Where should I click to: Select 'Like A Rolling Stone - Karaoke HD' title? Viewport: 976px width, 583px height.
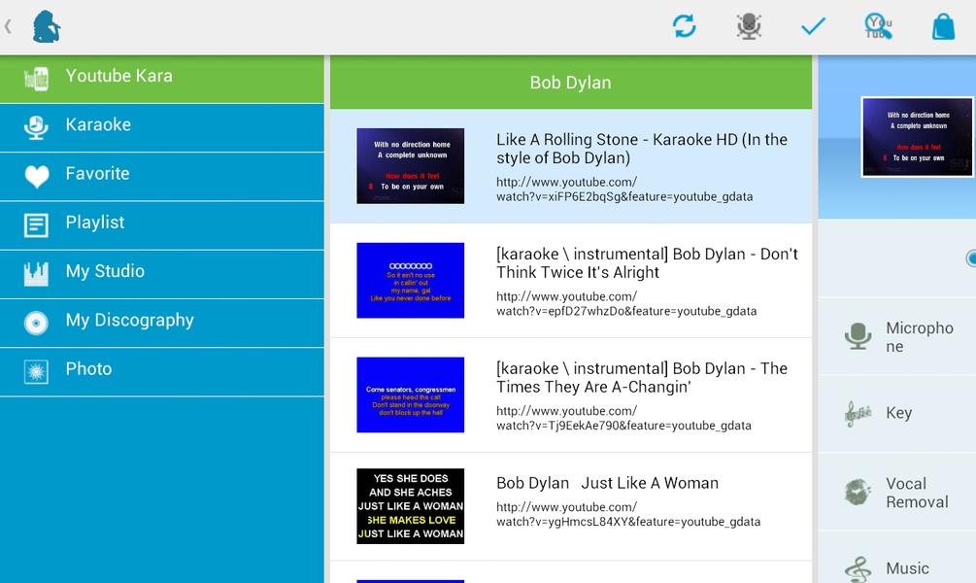point(642,149)
